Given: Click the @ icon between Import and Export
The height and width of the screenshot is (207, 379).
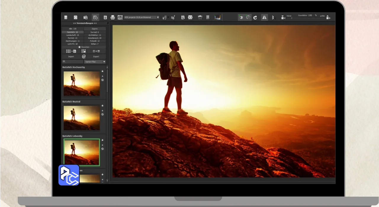Looking at the screenshot, I should 84,56.
